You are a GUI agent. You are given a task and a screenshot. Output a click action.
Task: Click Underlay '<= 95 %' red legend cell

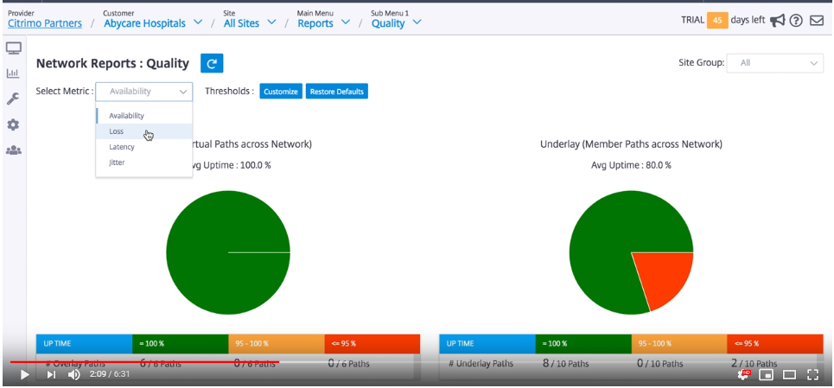coord(775,343)
